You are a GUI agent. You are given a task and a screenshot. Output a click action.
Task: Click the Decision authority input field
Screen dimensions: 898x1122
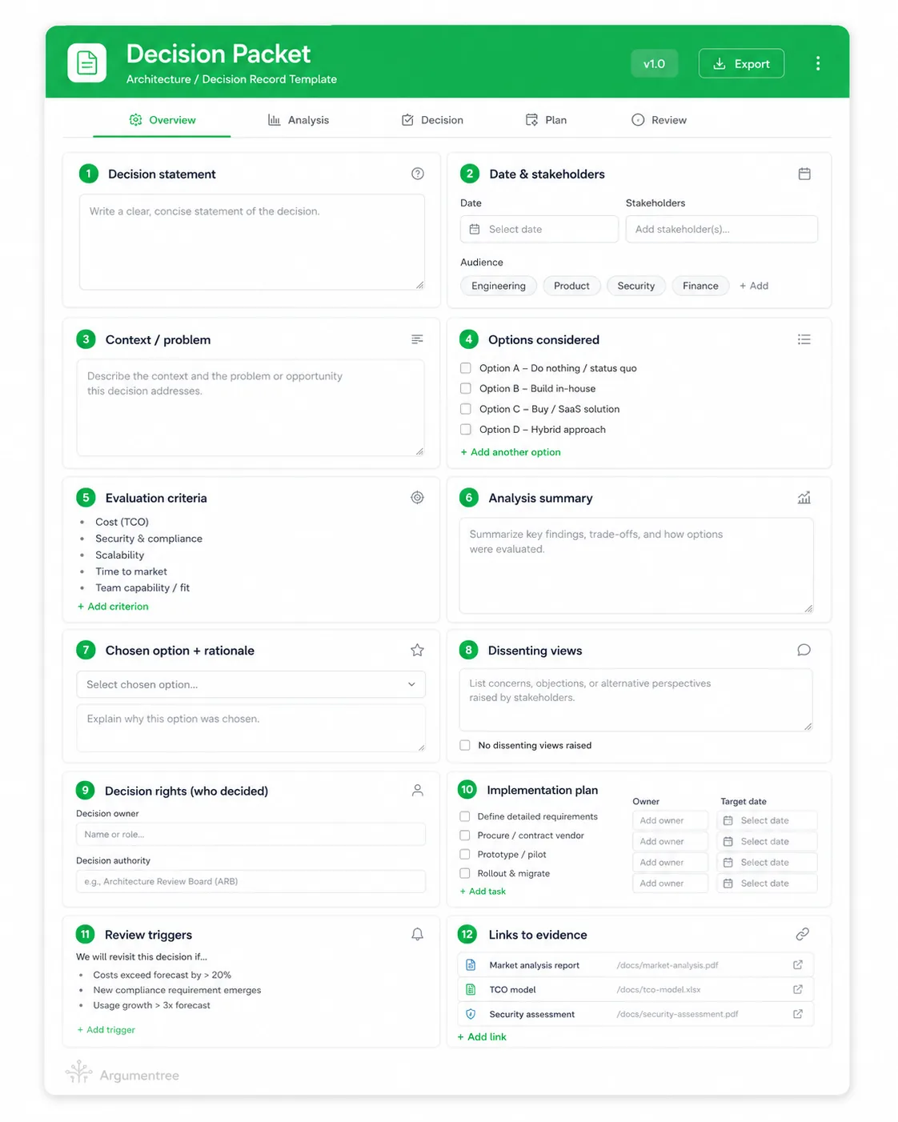coord(251,881)
